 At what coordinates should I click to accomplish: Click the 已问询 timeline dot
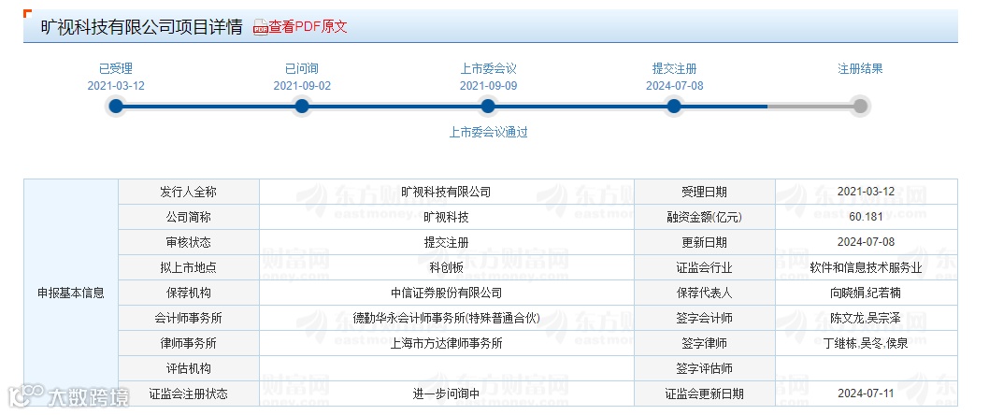302,106
